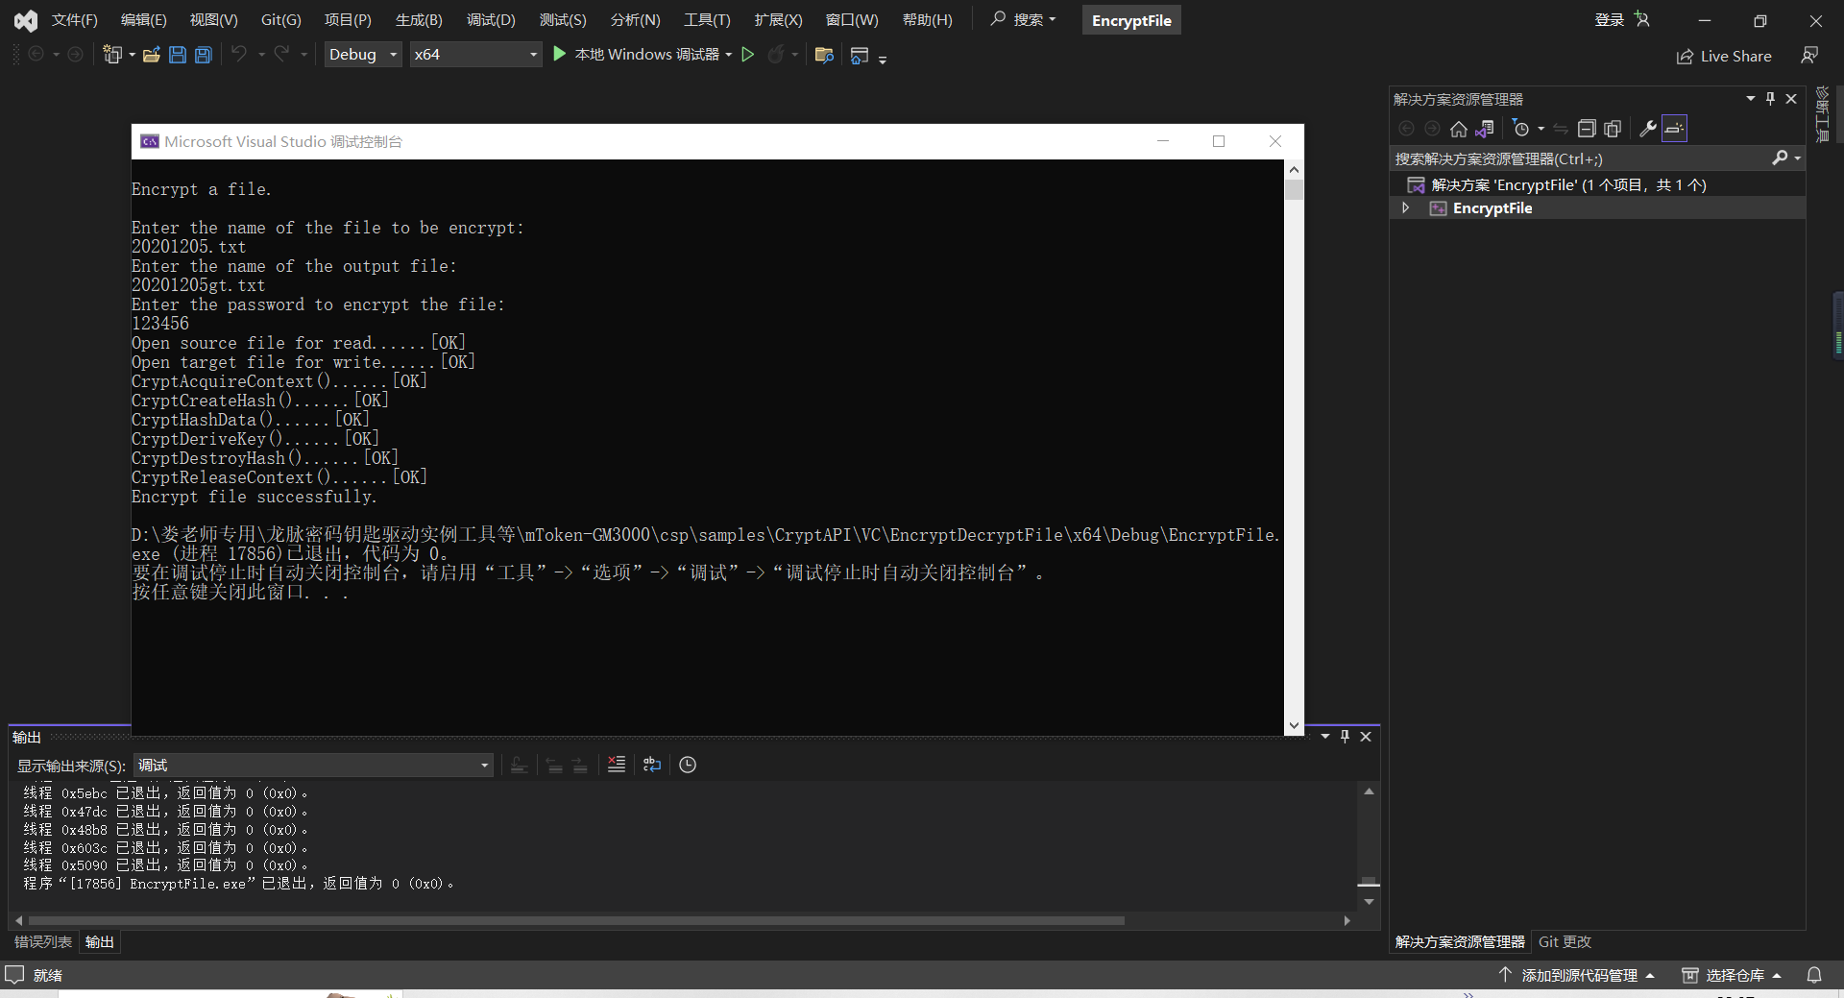Open Solution Explorer search options dropdown
Screen dimensions: 1844x998
coord(1798,158)
